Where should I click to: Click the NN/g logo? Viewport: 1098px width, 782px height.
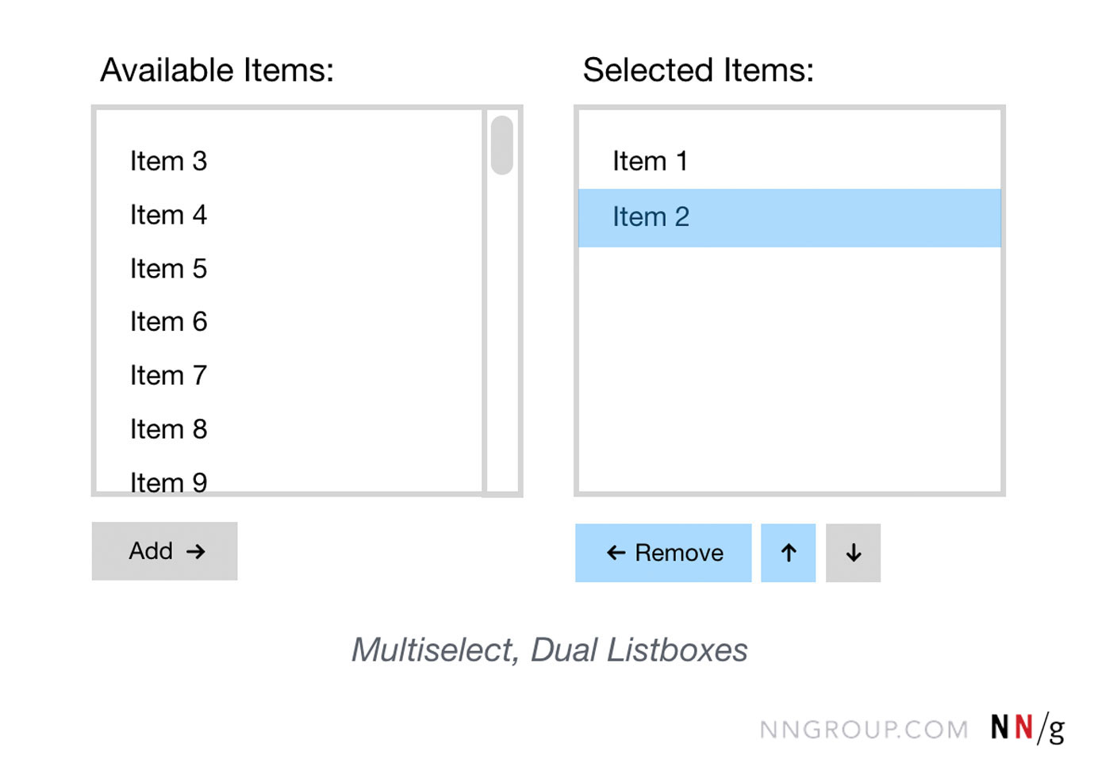[x=1027, y=727]
